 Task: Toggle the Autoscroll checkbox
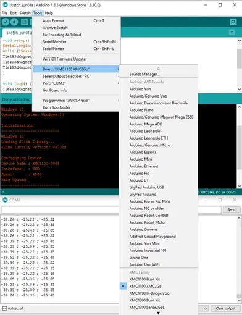[4, 308]
